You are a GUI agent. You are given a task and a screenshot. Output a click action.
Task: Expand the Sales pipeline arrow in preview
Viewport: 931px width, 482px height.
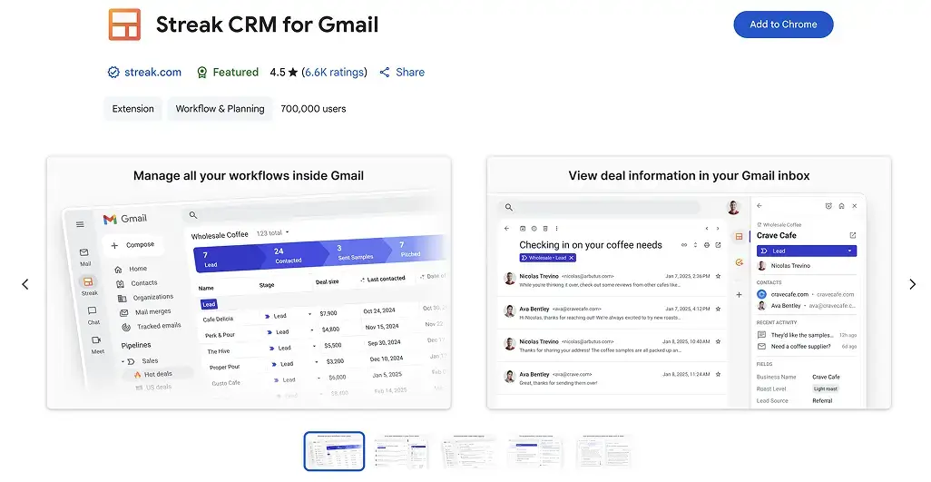(x=123, y=361)
